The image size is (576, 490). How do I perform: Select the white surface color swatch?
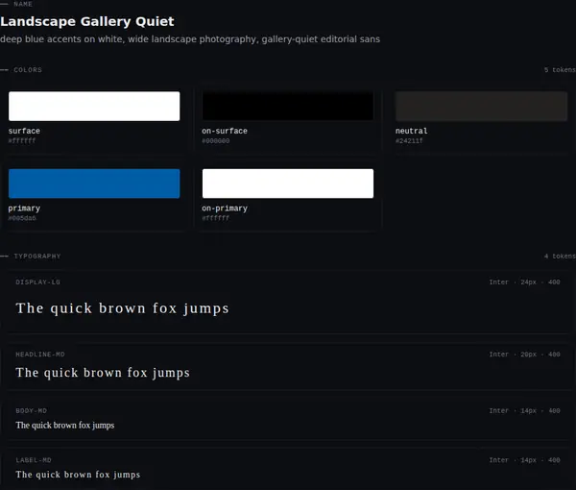[x=94, y=107]
